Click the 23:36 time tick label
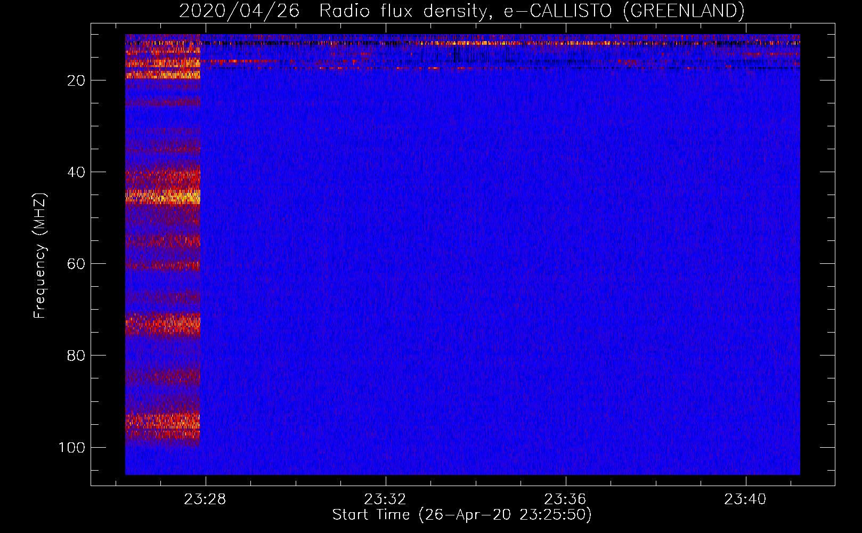The width and height of the screenshot is (862, 533). pos(565,499)
